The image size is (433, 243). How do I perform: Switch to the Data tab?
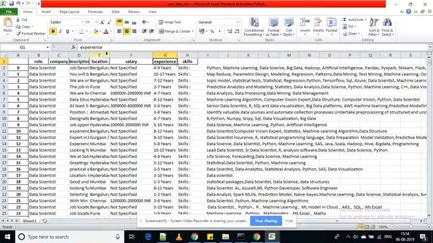116,12
